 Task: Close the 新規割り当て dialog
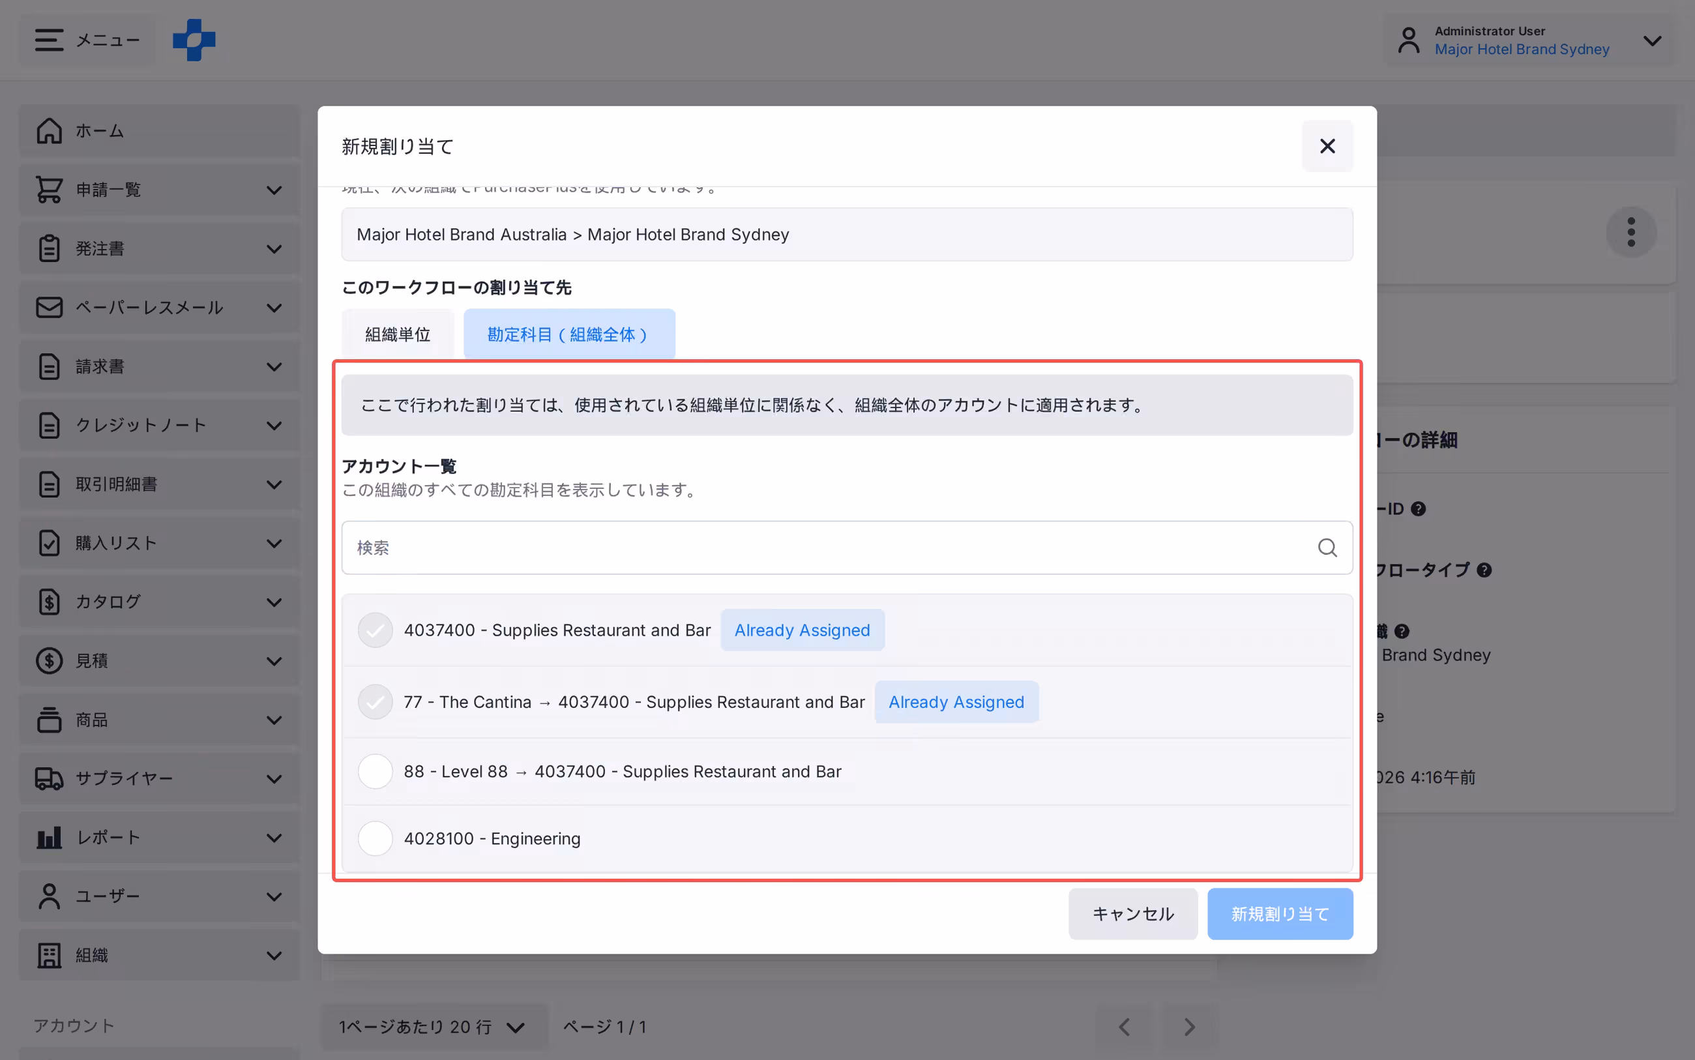[x=1327, y=146]
